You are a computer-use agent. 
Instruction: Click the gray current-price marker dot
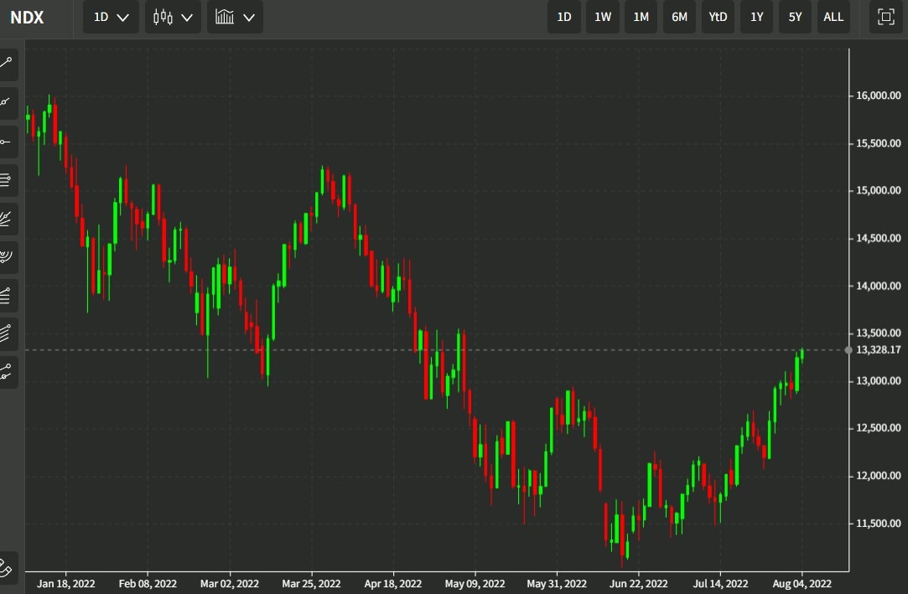[x=848, y=350]
